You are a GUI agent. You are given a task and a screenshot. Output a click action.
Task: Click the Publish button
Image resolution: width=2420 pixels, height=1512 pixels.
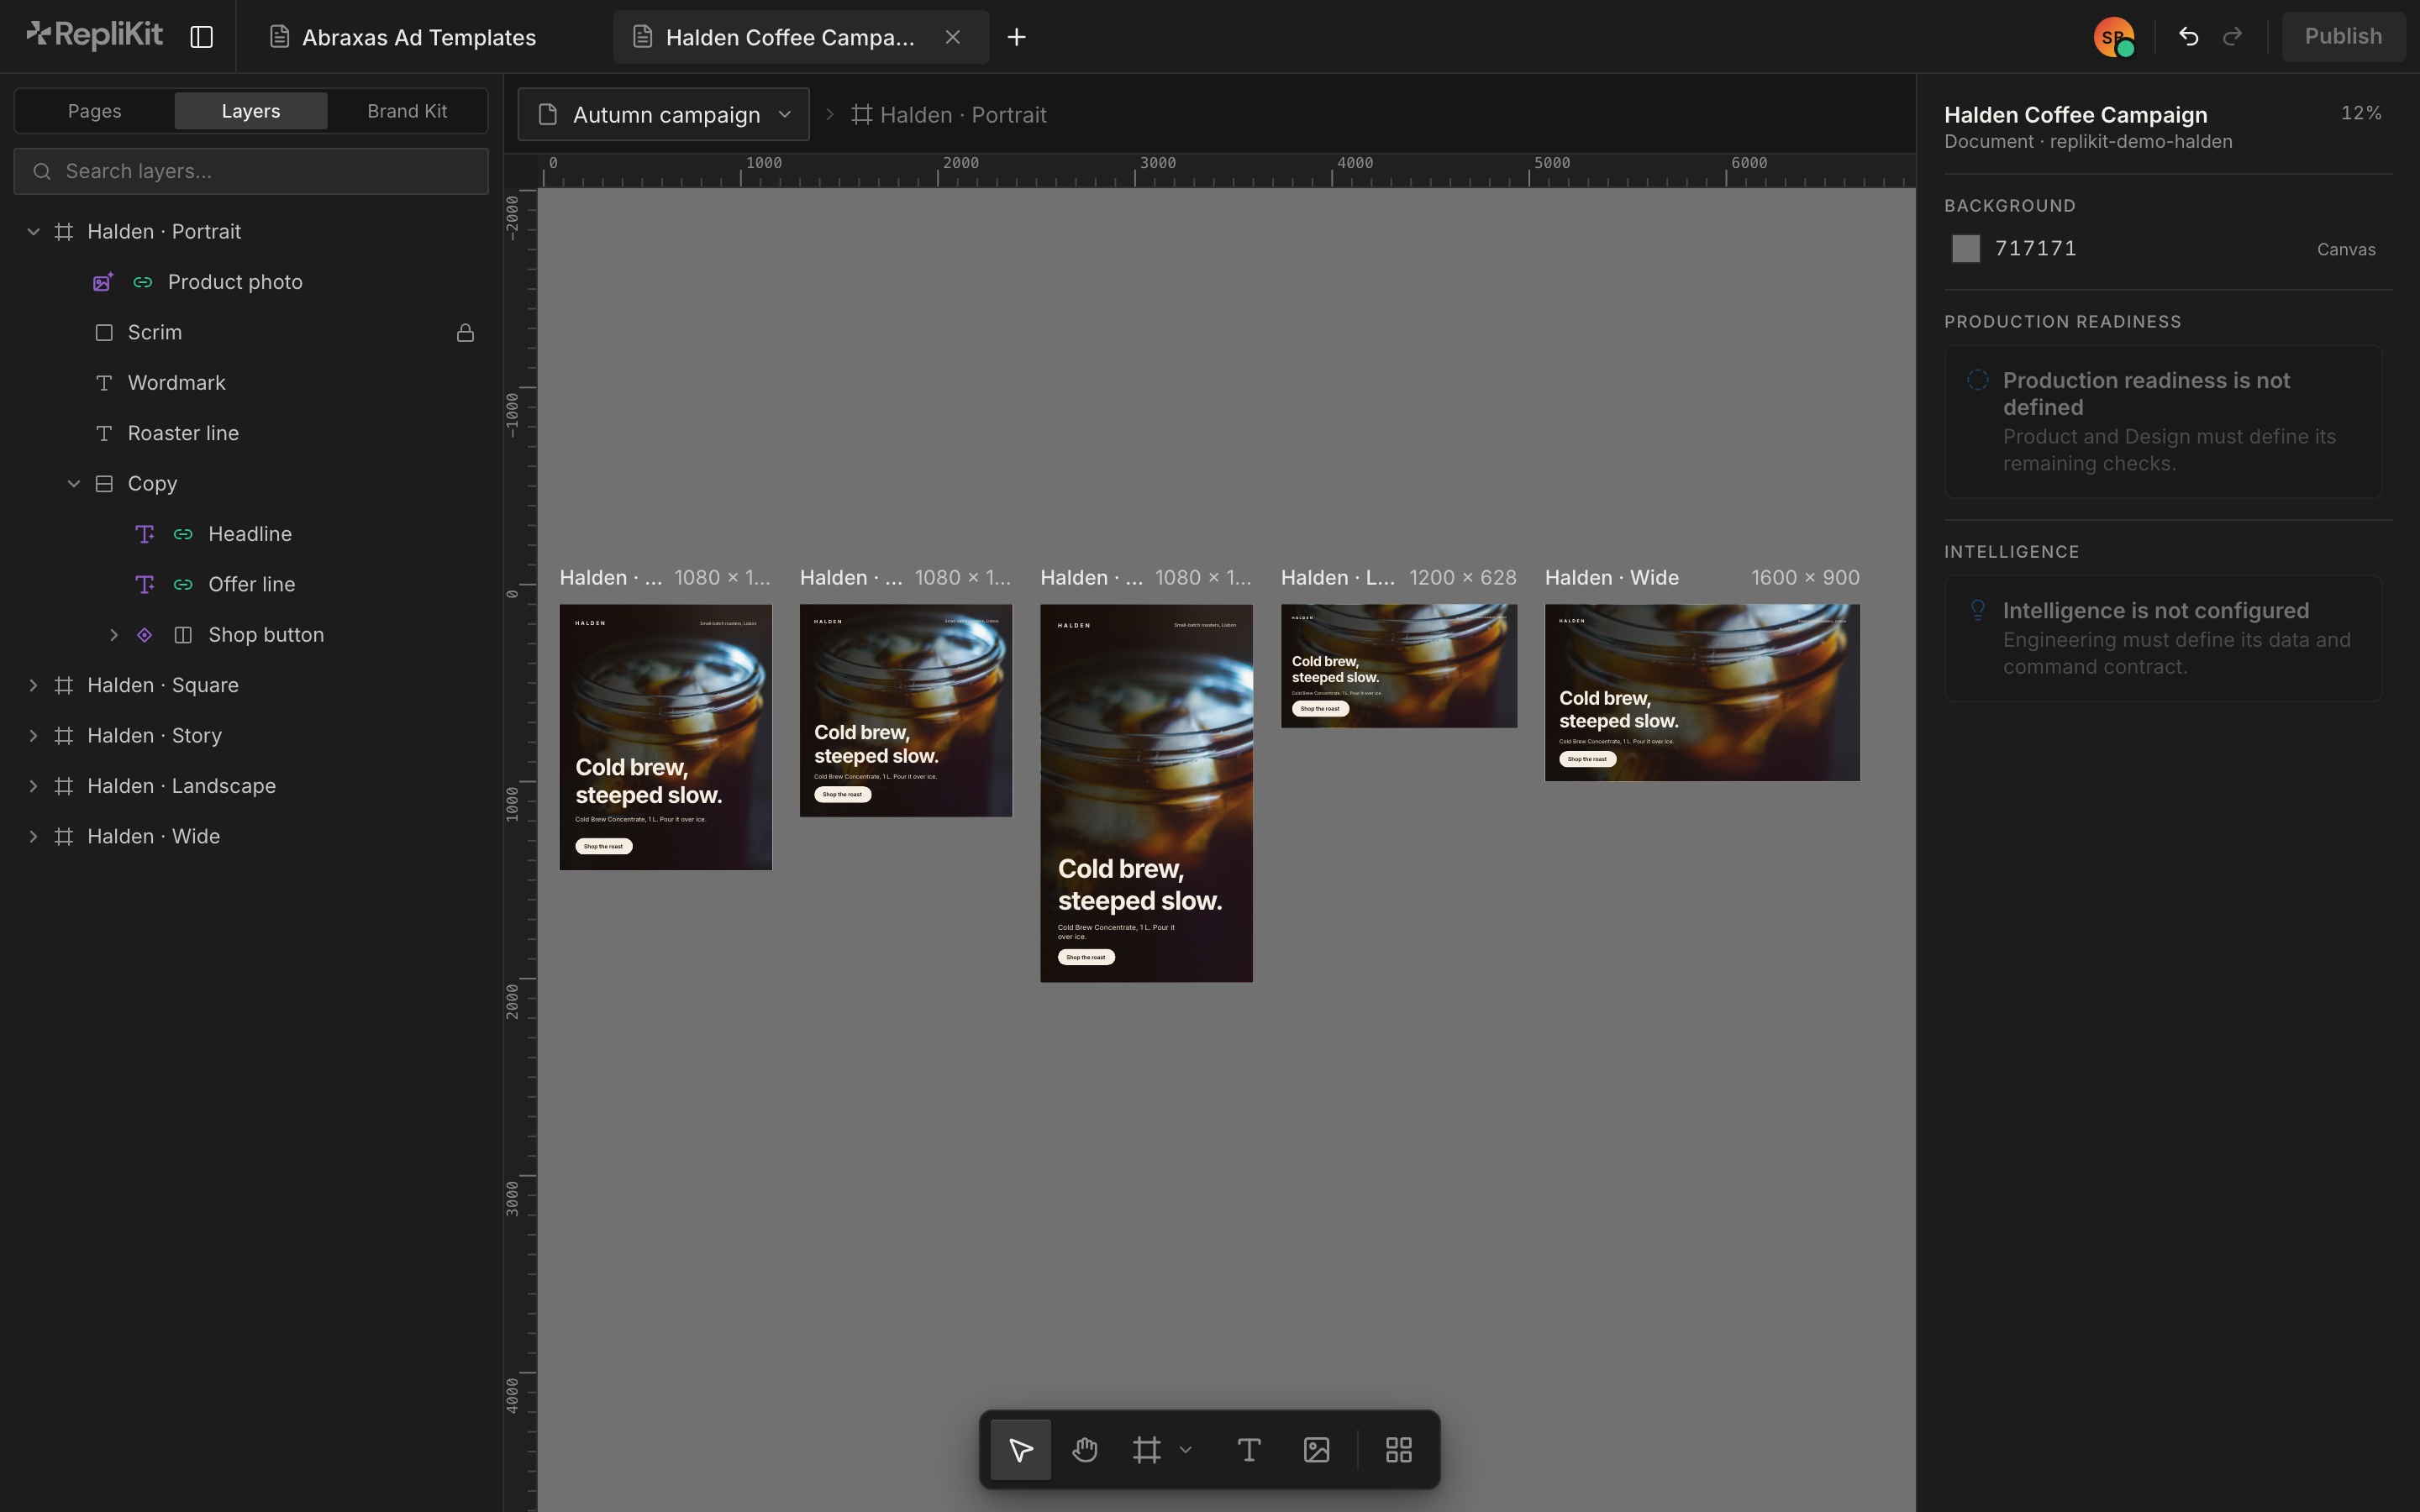2343,37
